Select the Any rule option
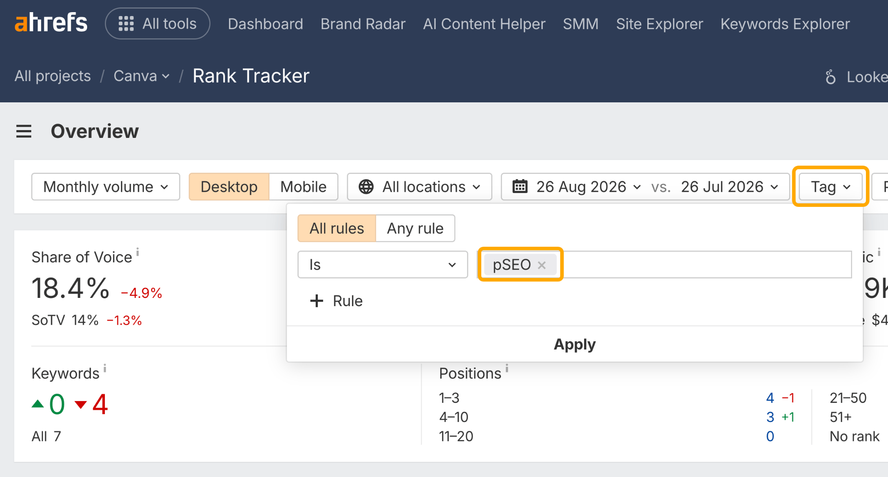The image size is (888, 477). 415,228
